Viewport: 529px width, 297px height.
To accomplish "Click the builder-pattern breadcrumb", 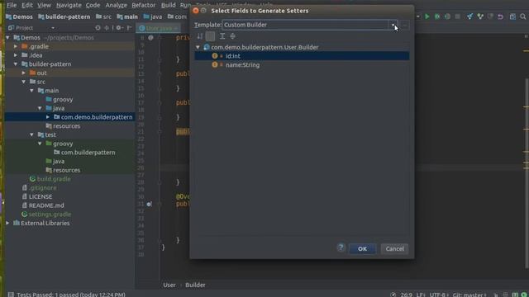I will click(64, 16).
